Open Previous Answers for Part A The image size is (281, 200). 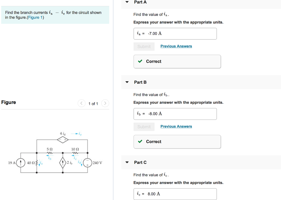coord(176,46)
